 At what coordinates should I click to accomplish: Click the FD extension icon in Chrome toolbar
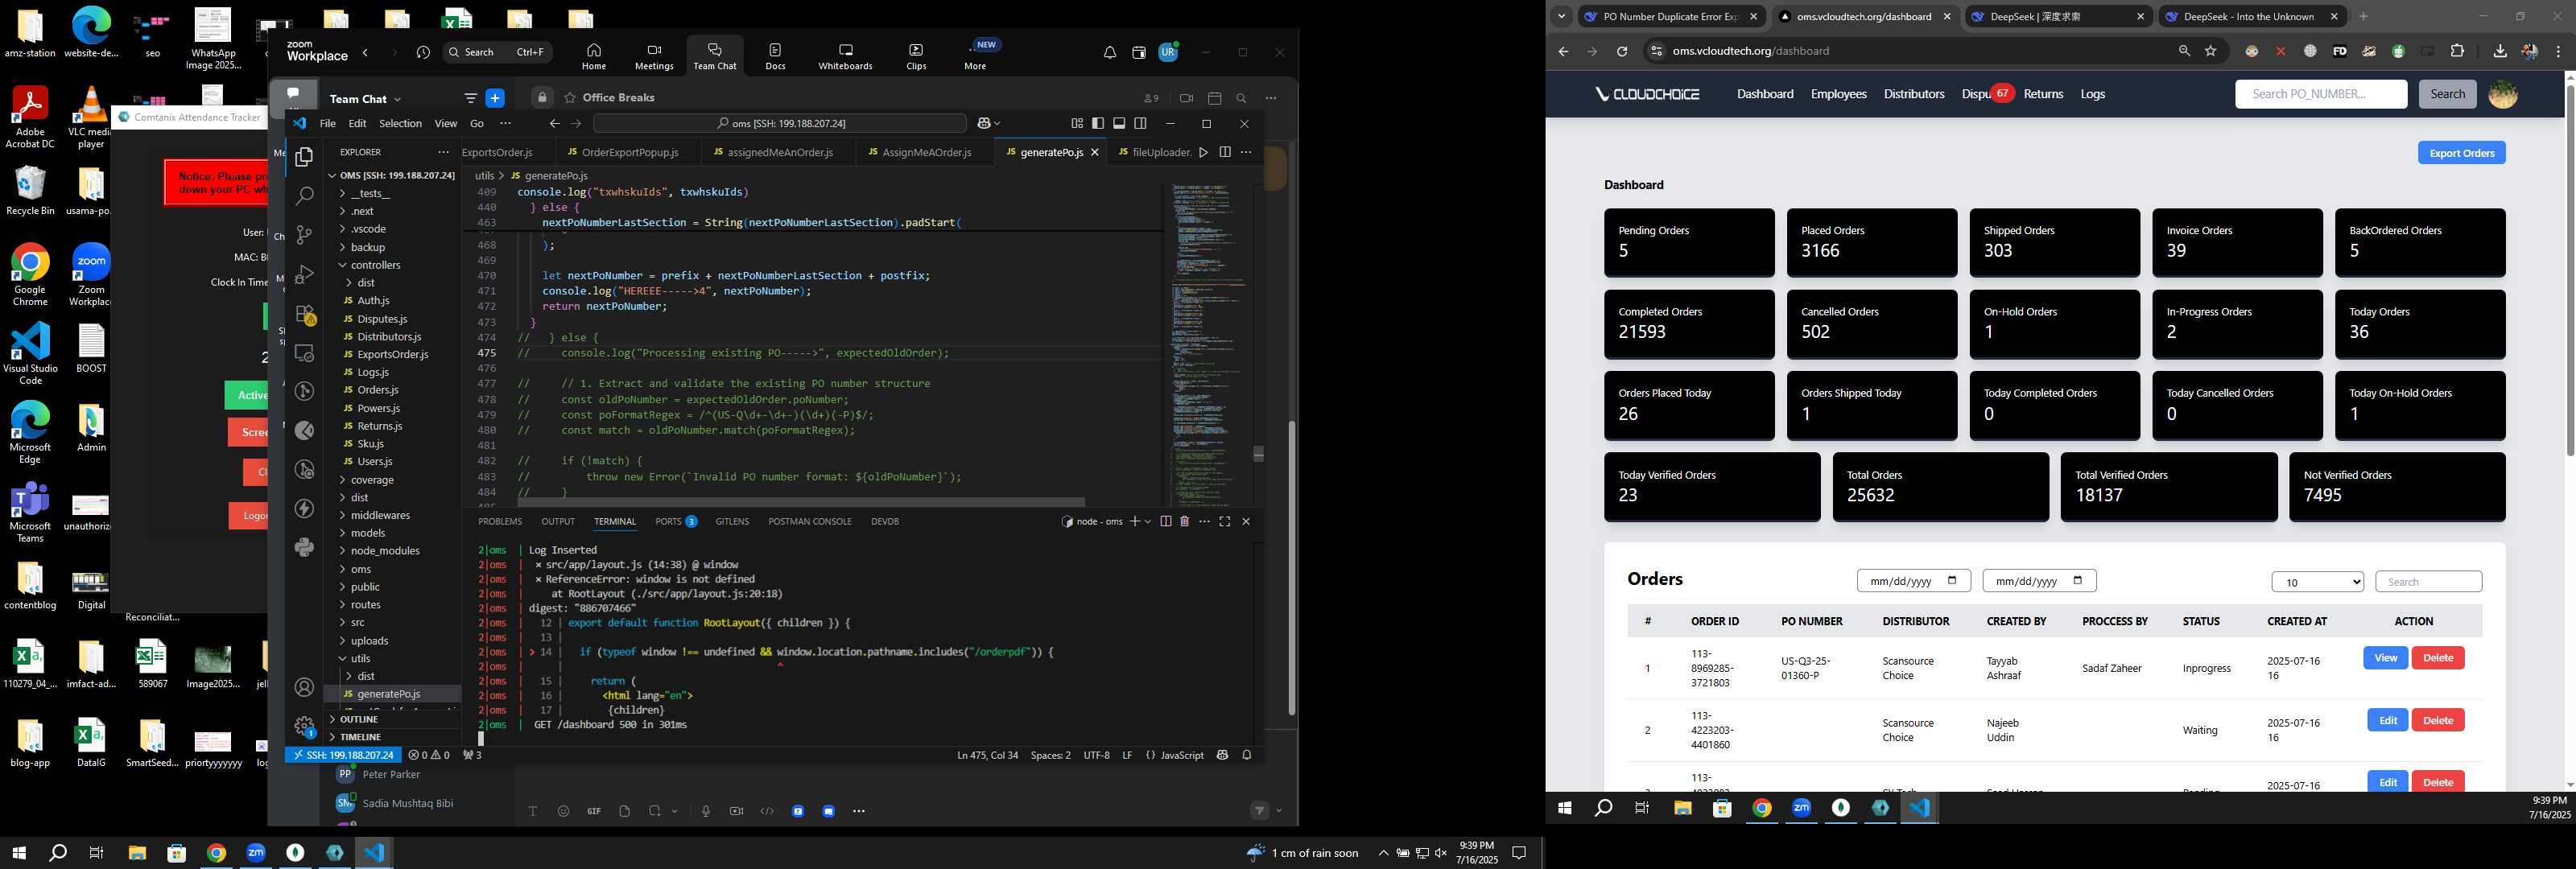click(x=2339, y=52)
